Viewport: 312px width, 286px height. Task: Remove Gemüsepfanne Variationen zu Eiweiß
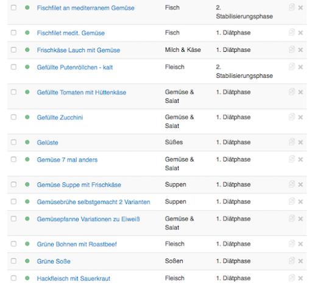(x=300, y=219)
